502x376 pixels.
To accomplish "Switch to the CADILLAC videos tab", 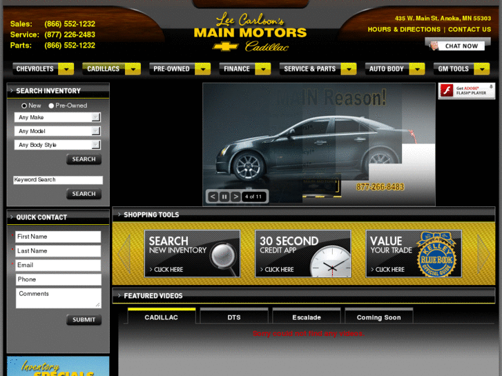I will tap(162, 316).
